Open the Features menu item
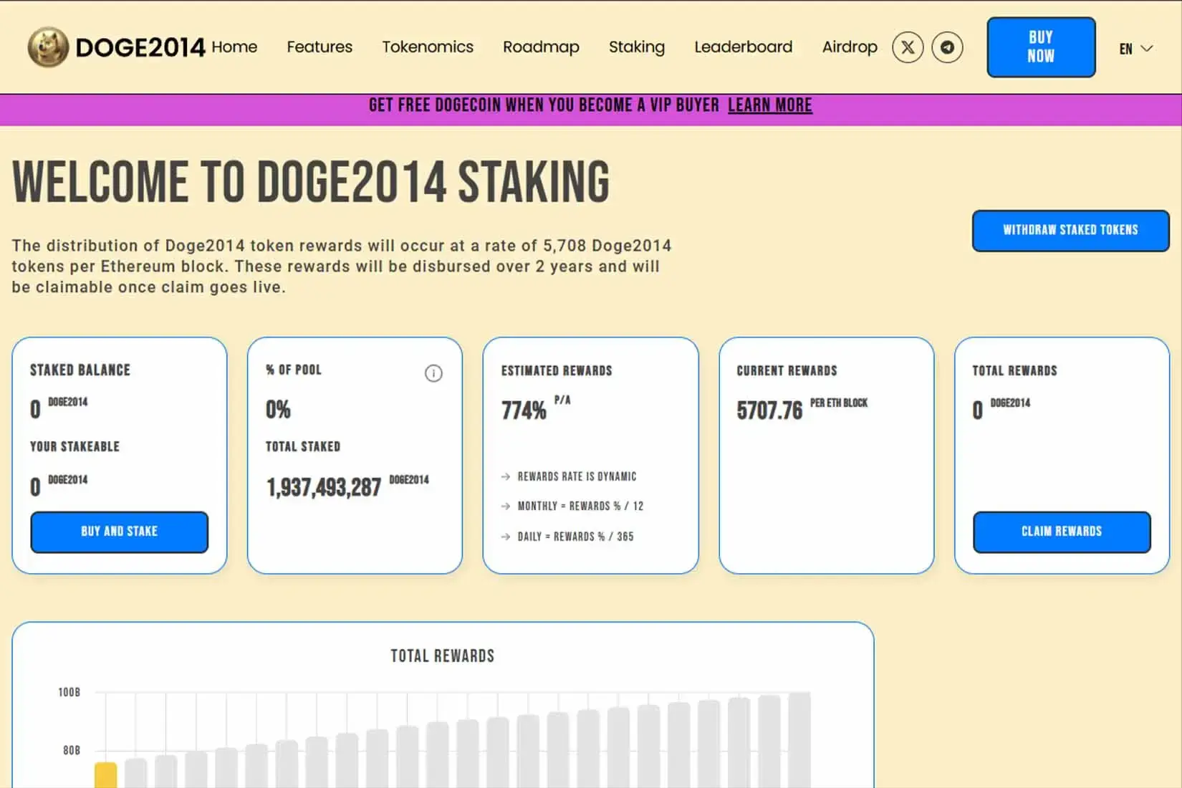1182x788 pixels. pyautogui.click(x=319, y=47)
